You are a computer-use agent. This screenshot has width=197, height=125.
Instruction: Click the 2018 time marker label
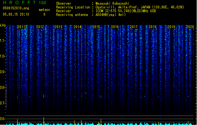coord(153,27)
